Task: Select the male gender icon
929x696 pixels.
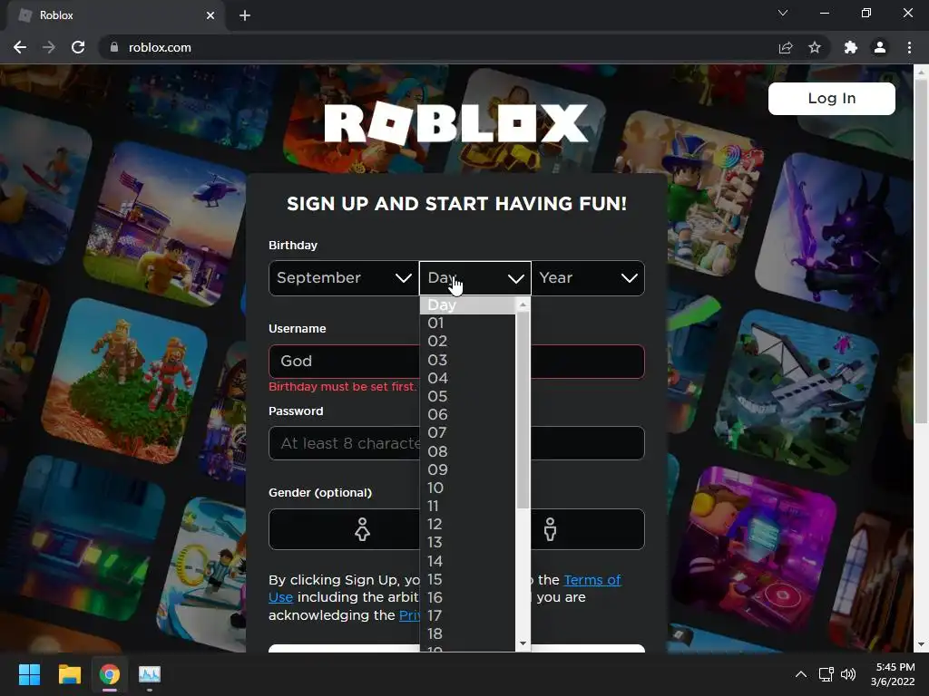Action: click(x=550, y=529)
